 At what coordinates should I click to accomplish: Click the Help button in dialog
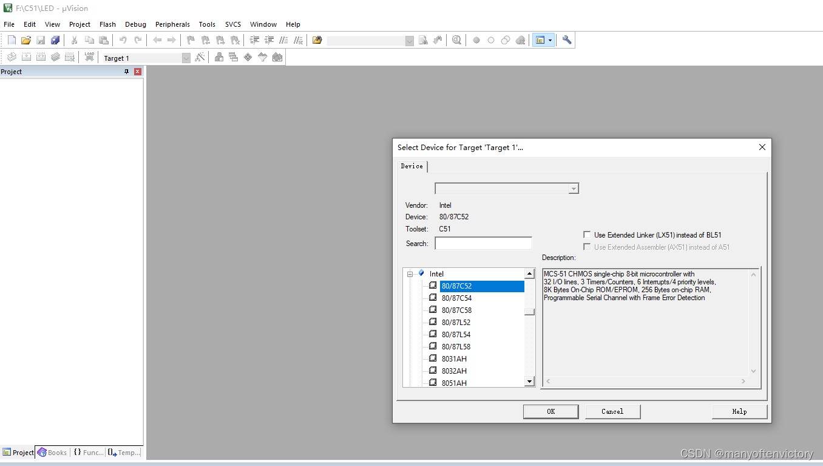coord(739,411)
